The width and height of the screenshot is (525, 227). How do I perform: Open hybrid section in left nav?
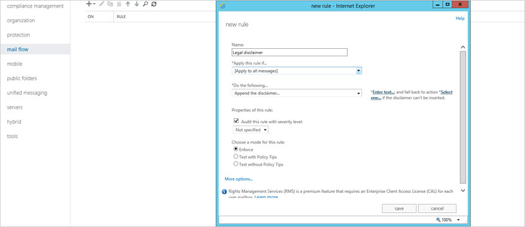point(14,122)
